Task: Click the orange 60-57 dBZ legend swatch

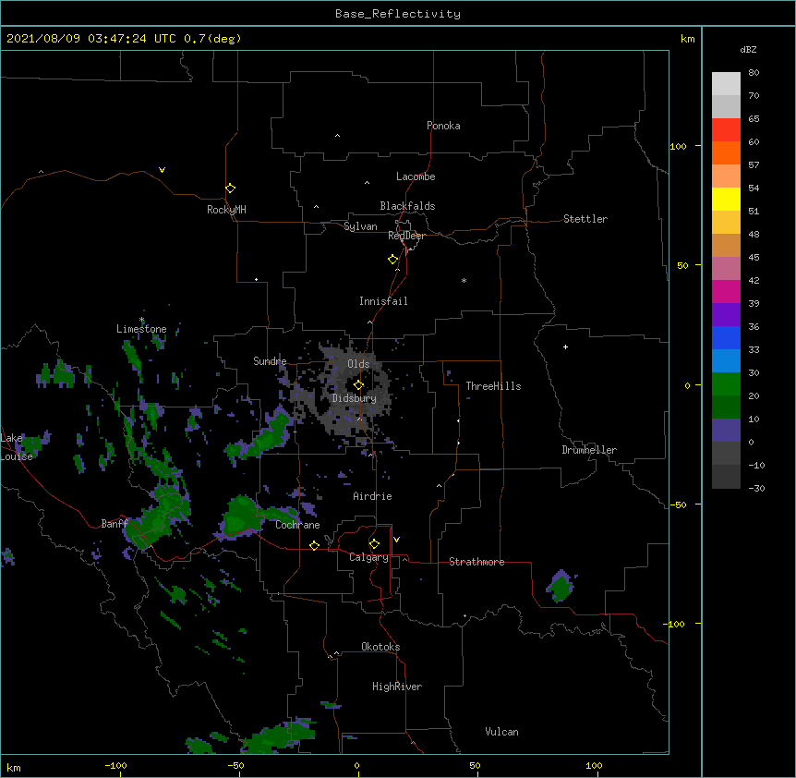Action: pyautogui.click(x=726, y=152)
